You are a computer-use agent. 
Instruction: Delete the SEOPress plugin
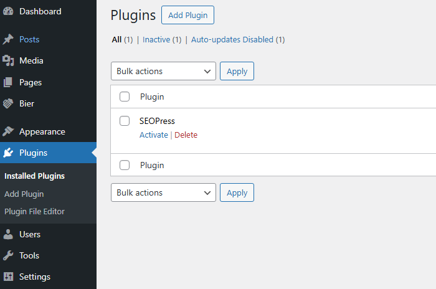tap(186, 135)
